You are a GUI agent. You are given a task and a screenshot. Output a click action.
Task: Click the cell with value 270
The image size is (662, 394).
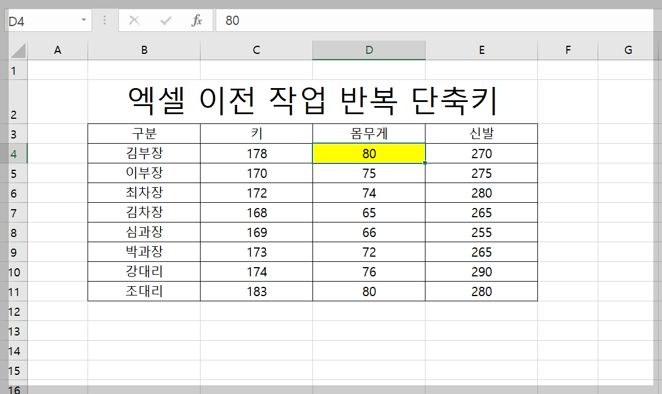[x=481, y=153]
